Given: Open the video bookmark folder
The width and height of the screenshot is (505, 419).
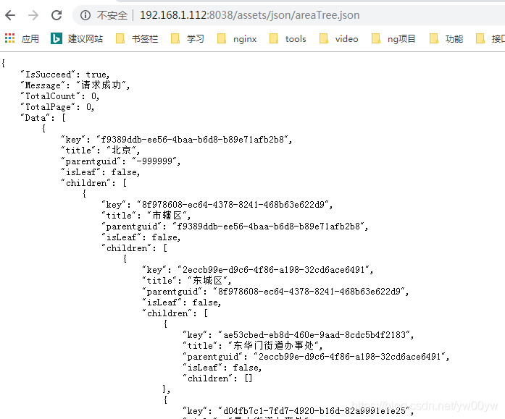Looking at the screenshot, I should (338, 38).
